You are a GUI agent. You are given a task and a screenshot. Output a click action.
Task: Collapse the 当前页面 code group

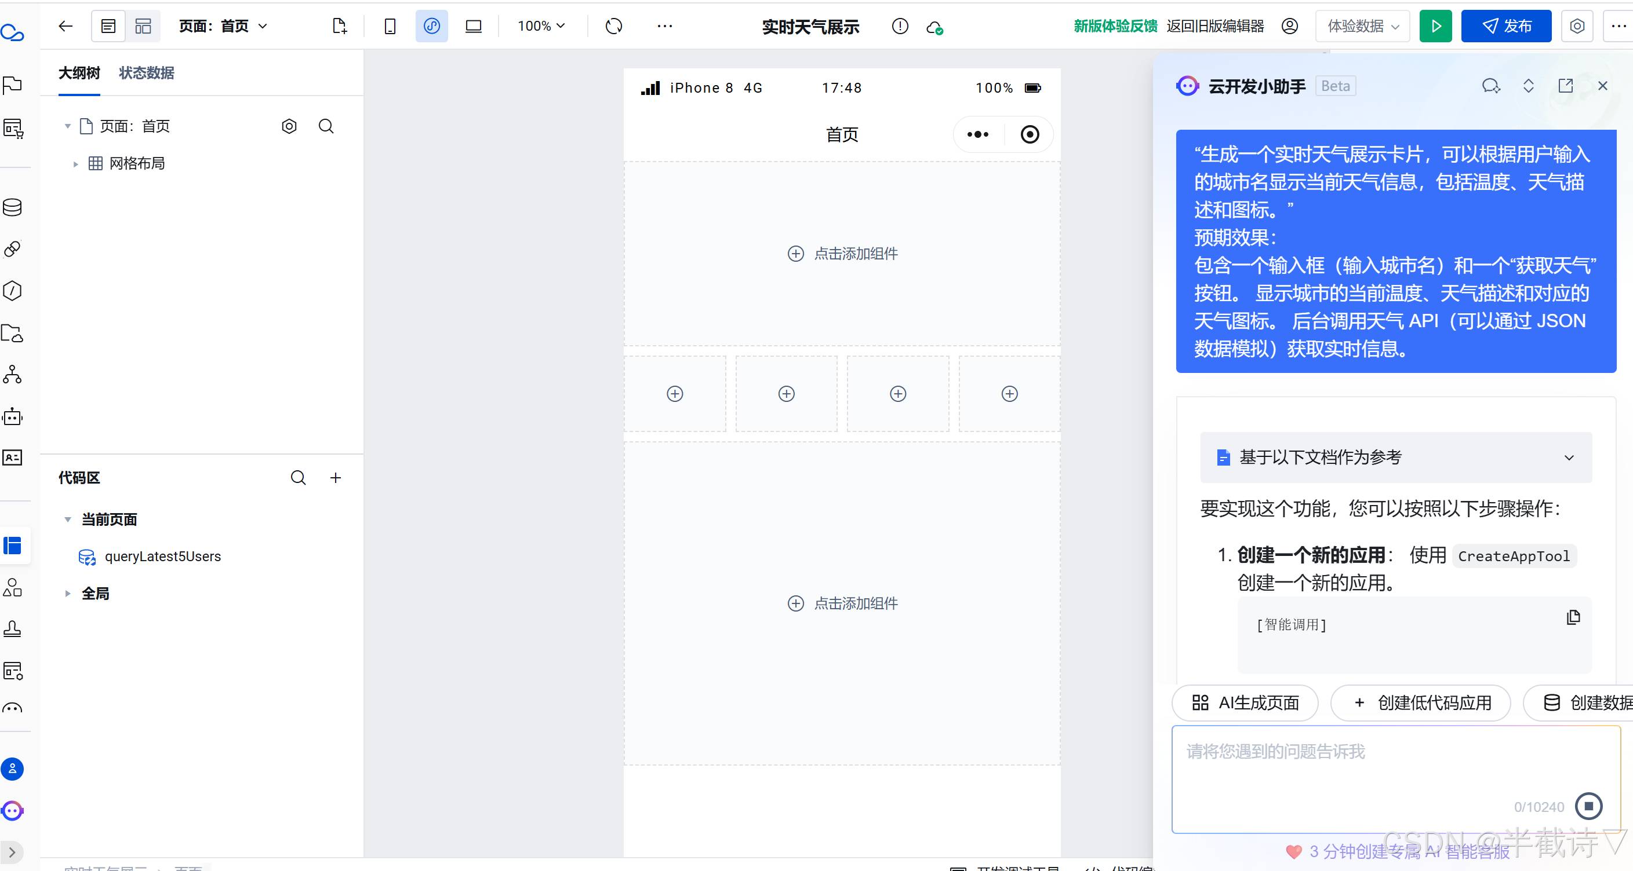[68, 519]
